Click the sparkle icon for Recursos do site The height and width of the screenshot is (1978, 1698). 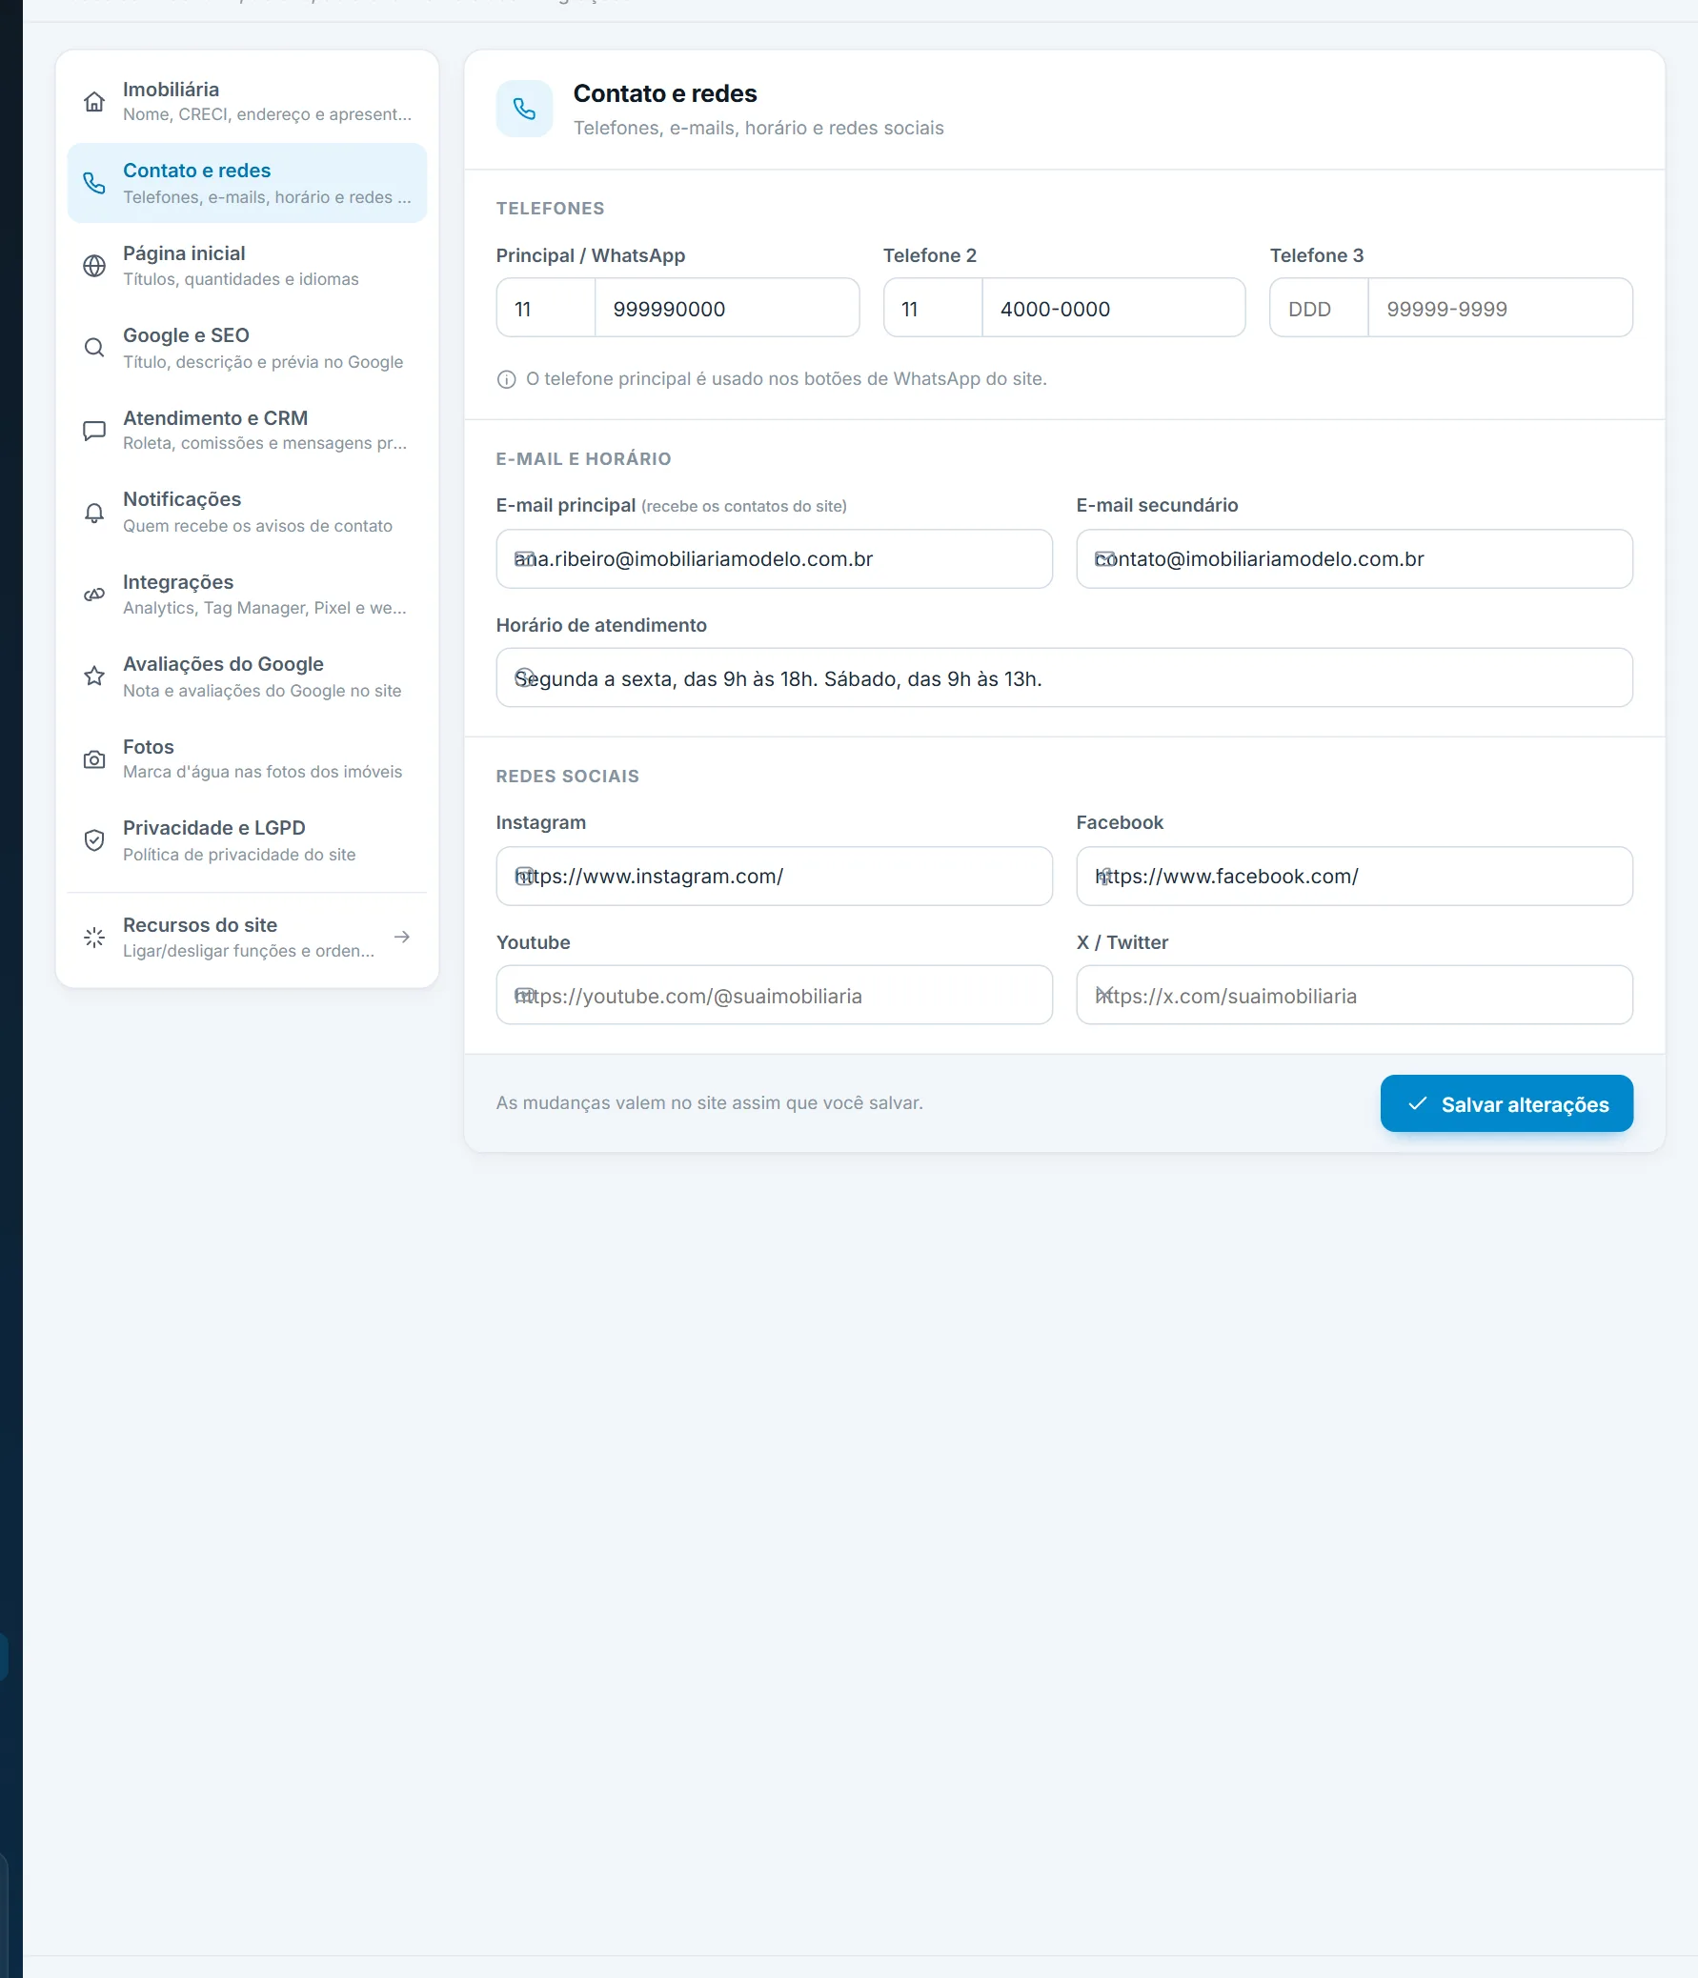click(93, 938)
